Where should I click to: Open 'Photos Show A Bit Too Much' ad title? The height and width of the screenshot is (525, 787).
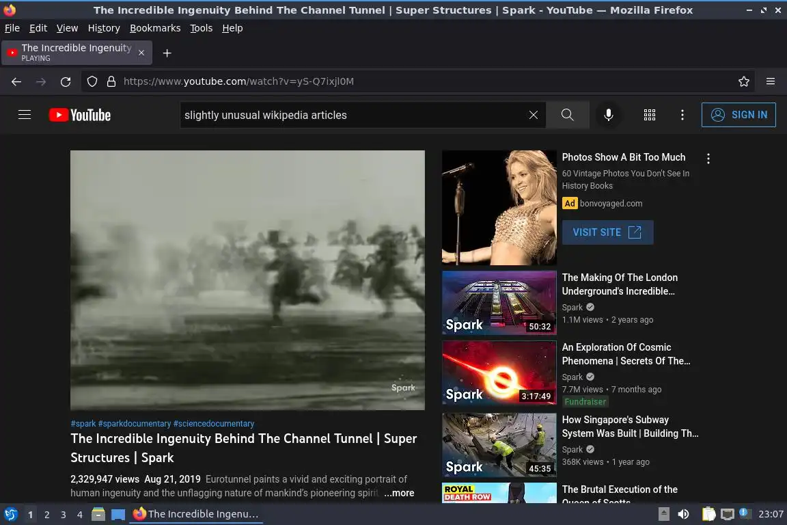[x=623, y=157]
